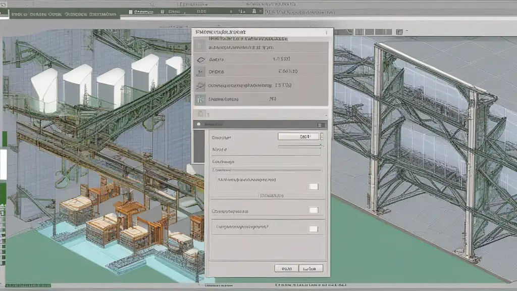Select the diamond plane icon in the dialog list
517x291 pixels.
[200, 60]
